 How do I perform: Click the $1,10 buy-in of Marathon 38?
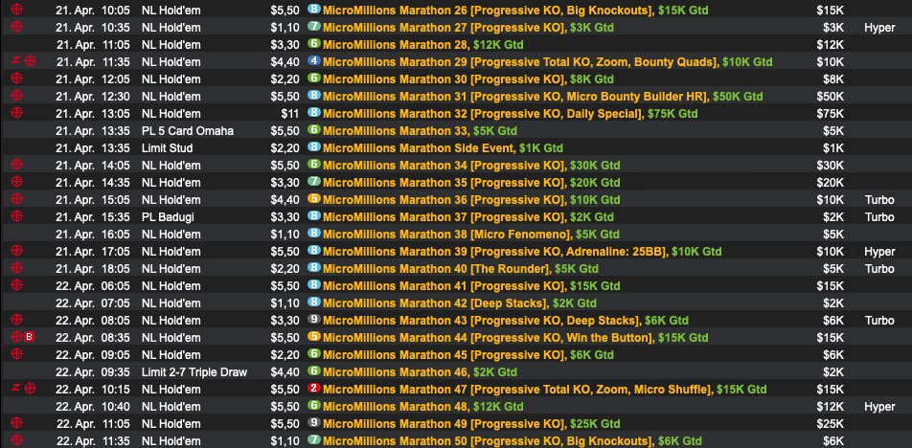pyautogui.click(x=285, y=235)
